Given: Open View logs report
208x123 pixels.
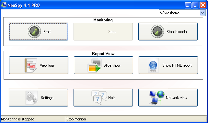Looking at the screenshot, I should pyautogui.click(x=39, y=65).
